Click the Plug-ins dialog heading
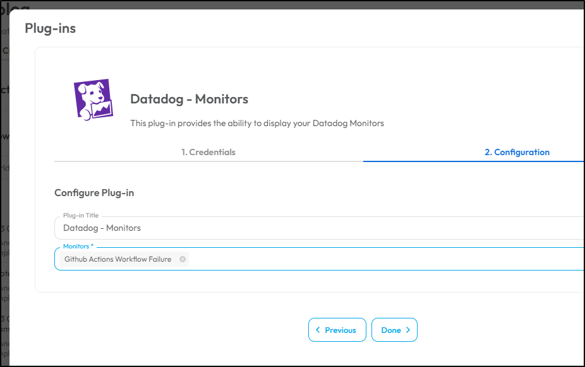The image size is (585, 367). (x=51, y=28)
